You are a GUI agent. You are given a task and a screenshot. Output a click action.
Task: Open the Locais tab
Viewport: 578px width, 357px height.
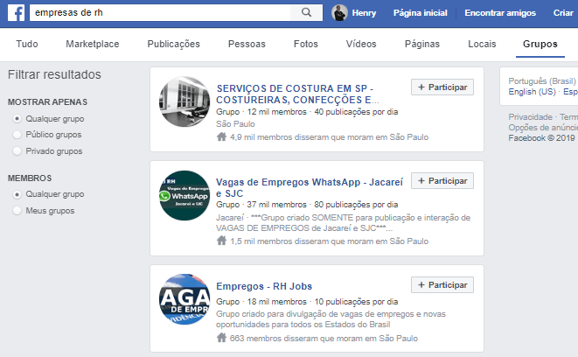click(482, 44)
